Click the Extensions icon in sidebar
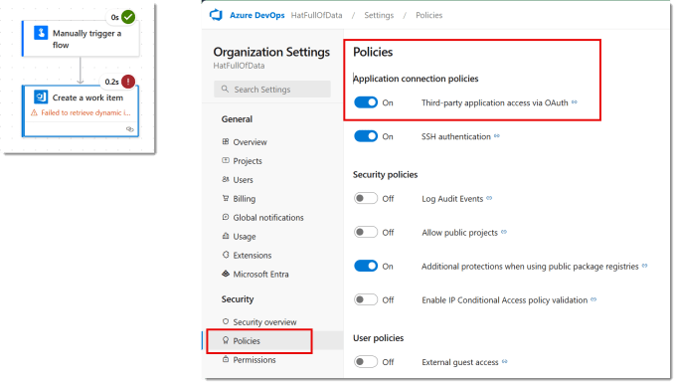Screen dimensions: 676x384 (226, 255)
